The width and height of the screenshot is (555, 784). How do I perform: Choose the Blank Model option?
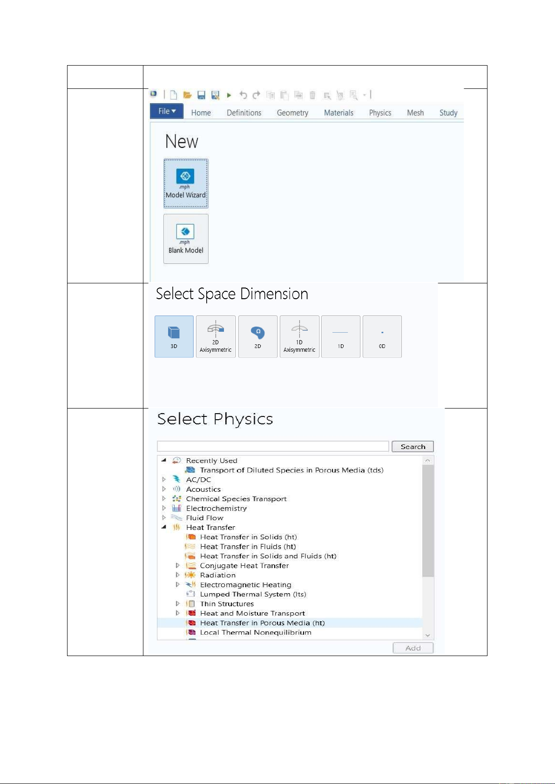point(186,239)
